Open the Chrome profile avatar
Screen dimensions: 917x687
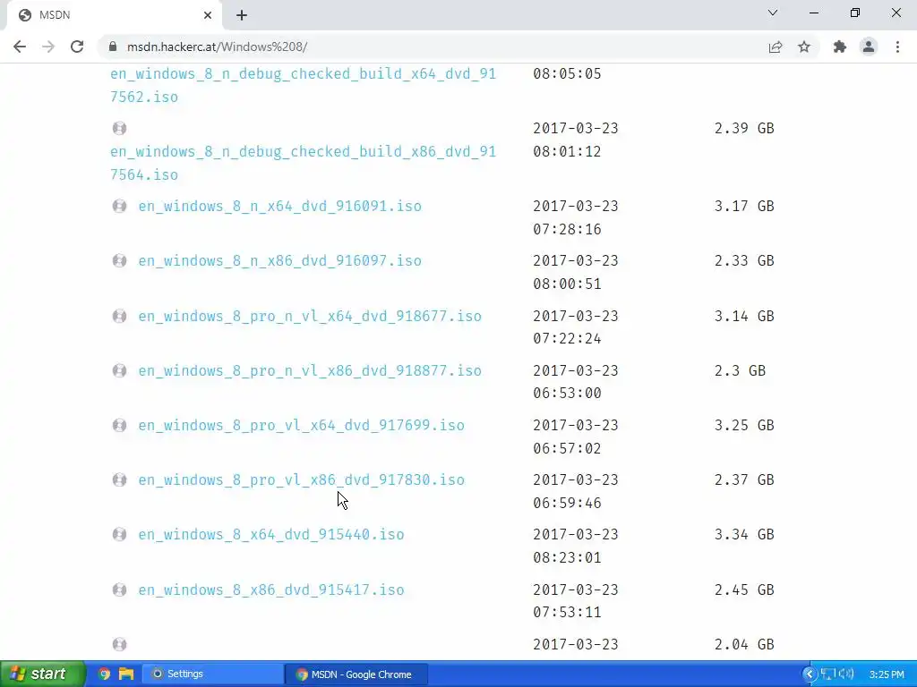869,47
